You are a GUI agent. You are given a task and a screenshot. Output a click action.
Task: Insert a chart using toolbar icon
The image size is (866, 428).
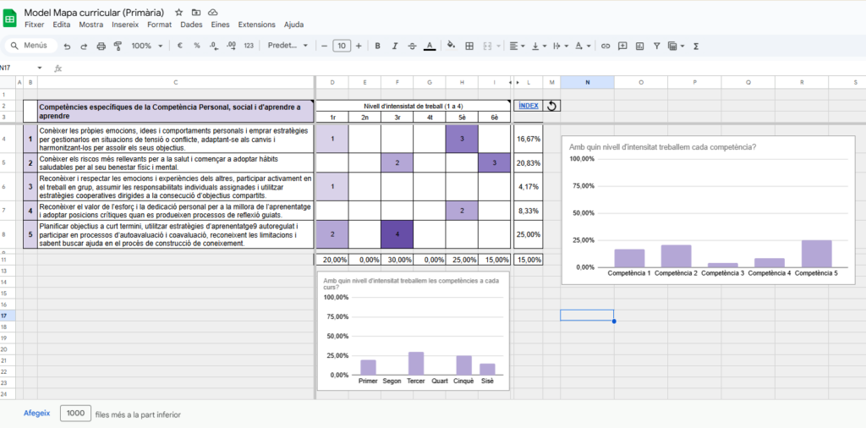click(x=639, y=46)
